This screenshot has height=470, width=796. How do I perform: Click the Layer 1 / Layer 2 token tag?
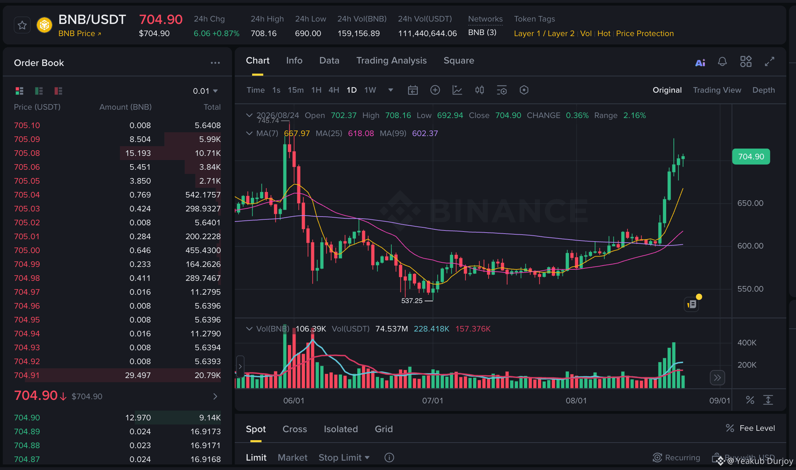tap(544, 34)
